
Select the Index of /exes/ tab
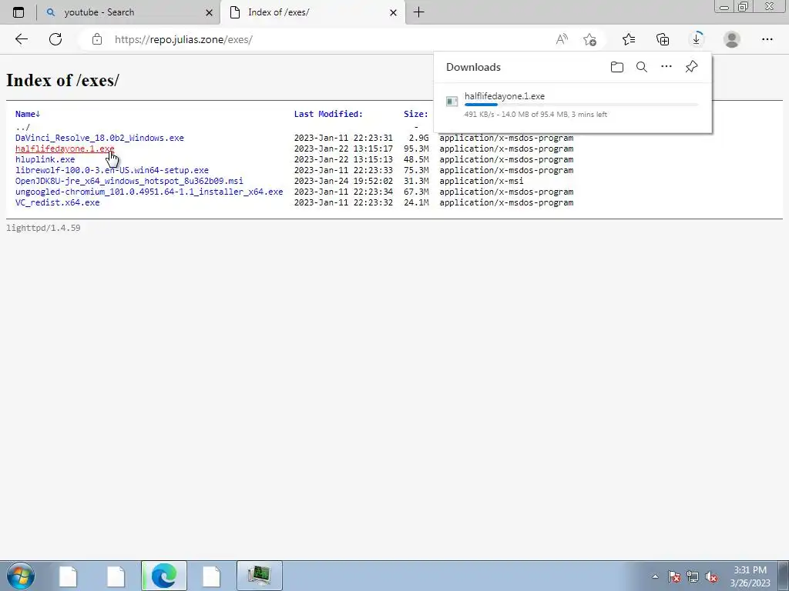point(312,12)
